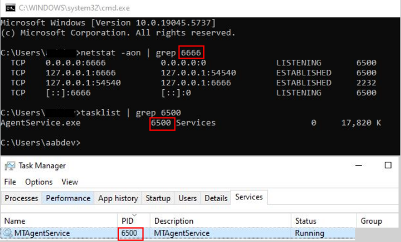This screenshot has width=401, height=242.
Task: Switch to the Performance tab
Action: (68, 198)
